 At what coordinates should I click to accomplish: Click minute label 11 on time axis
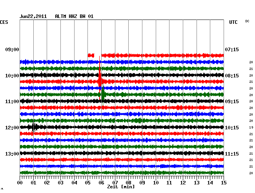169,182
